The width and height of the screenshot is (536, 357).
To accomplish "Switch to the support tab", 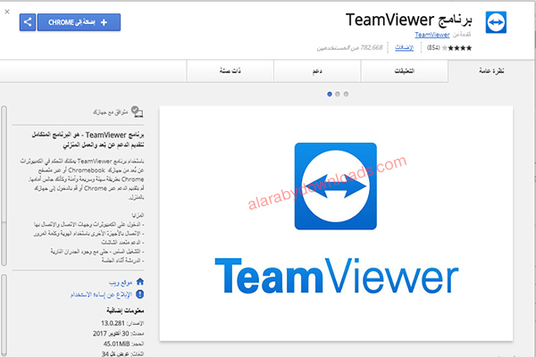I will click(317, 71).
